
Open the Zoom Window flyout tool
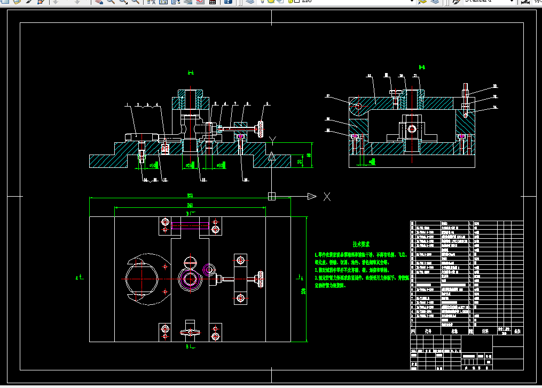123,2
